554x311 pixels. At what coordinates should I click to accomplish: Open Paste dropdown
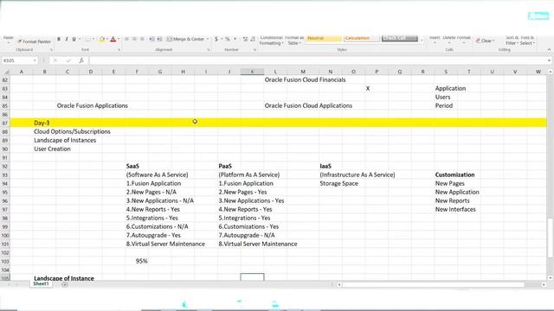click(8, 40)
